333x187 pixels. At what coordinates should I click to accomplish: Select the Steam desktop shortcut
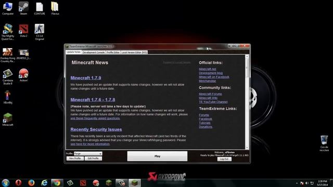(23, 8)
